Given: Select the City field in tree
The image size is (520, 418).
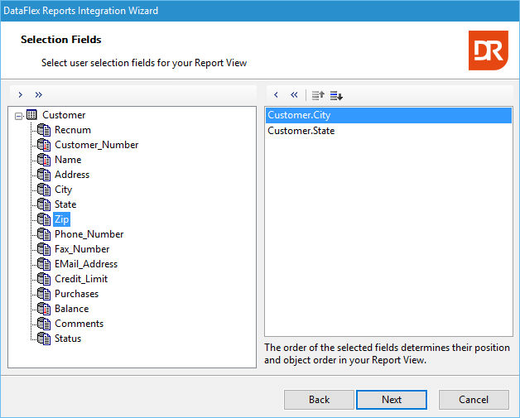Looking at the screenshot, I should click(x=63, y=190).
